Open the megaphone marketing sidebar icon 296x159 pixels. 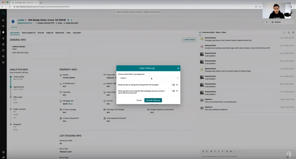[3, 26]
